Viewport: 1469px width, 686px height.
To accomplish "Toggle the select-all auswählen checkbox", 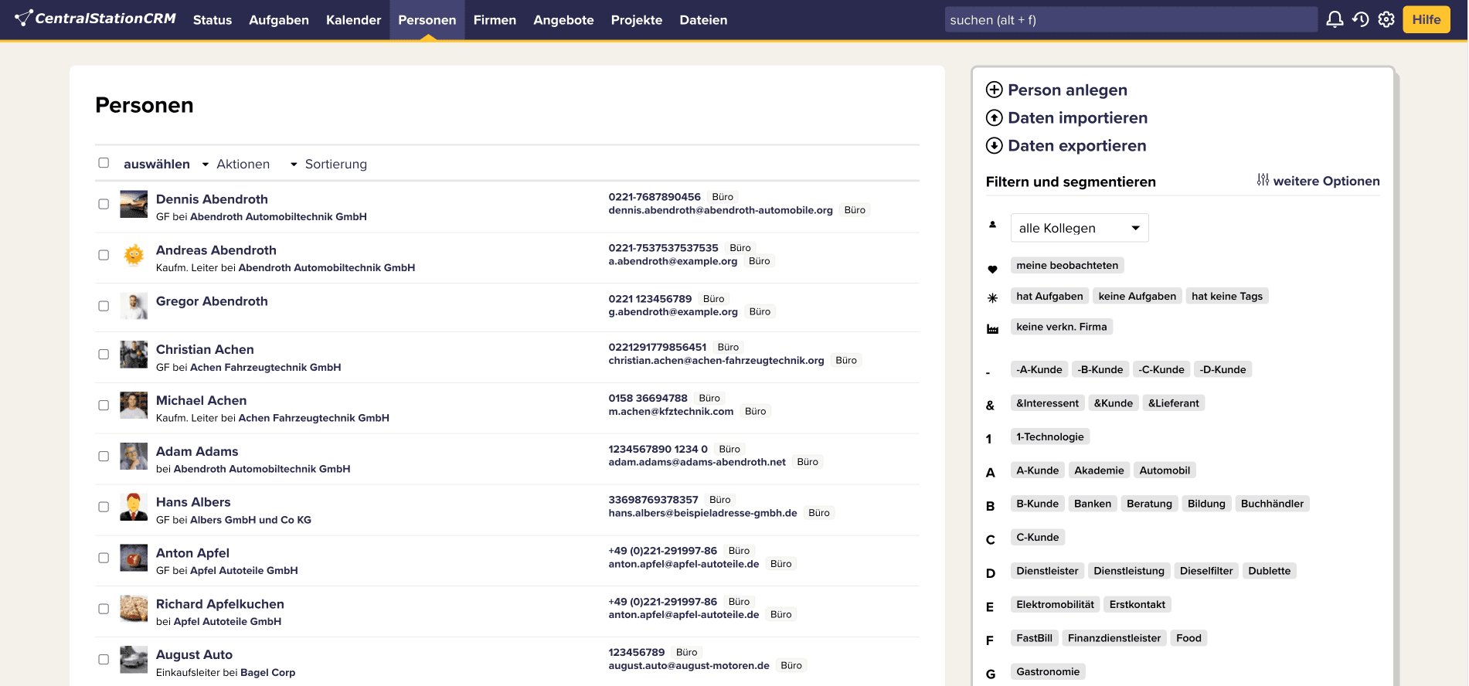I will click(x=104, y=163).
